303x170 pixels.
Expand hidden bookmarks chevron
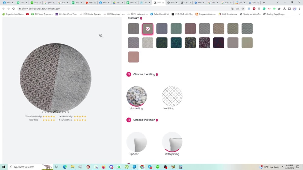[300, 14]
